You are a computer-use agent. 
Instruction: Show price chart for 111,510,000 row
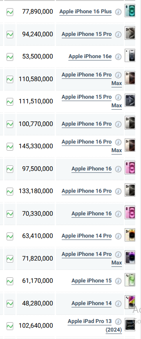pos(10,101)
